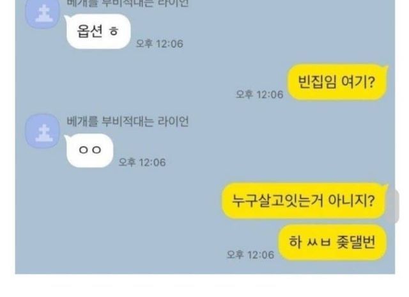Open the partially visible sender name at top

point(127,3)
